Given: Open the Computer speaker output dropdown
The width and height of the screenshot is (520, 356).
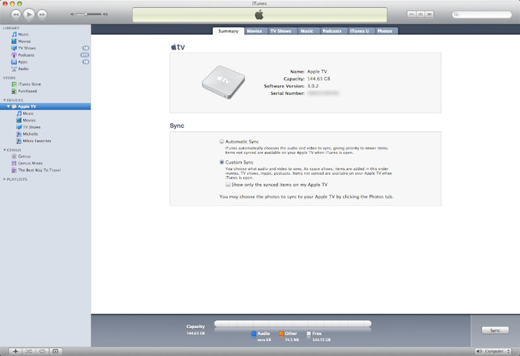Looking at the screenshot, I should tap(493, 351).
